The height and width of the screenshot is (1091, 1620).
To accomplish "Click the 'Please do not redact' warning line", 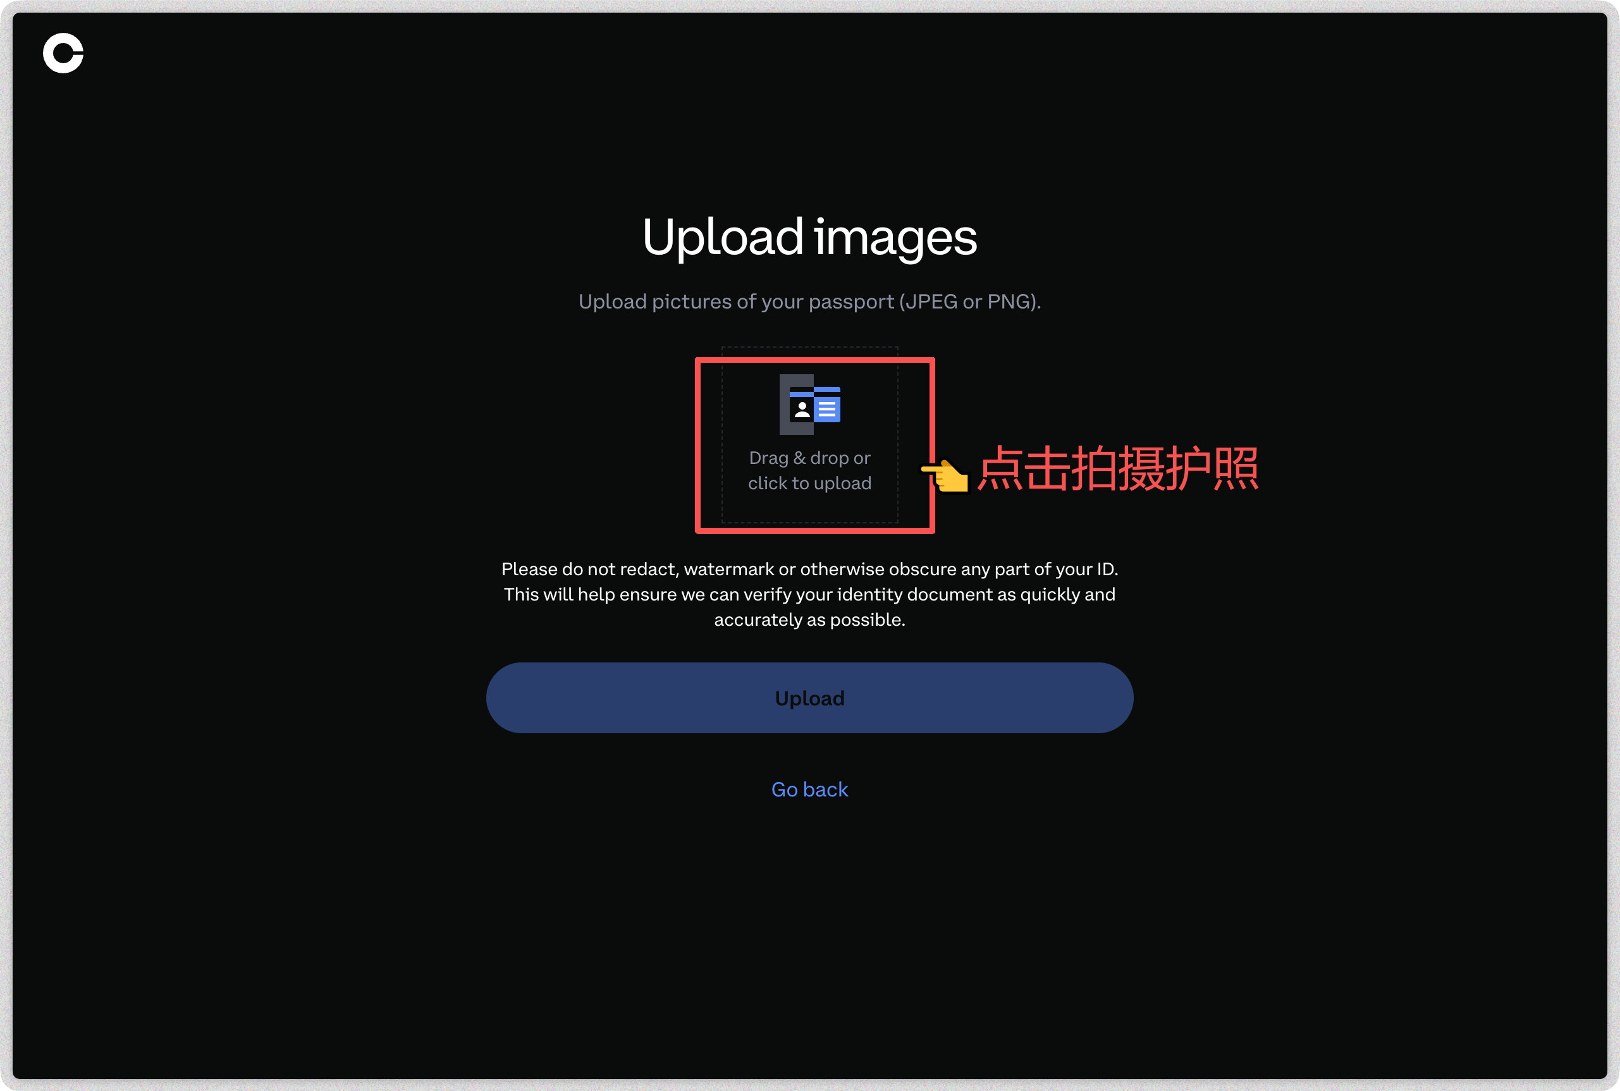I will [809, 569].
